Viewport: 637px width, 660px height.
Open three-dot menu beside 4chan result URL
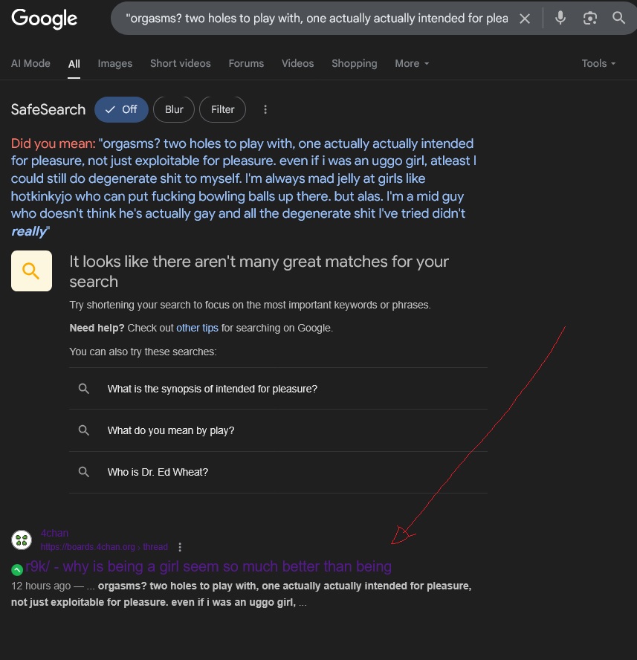(x=180, y=547)
